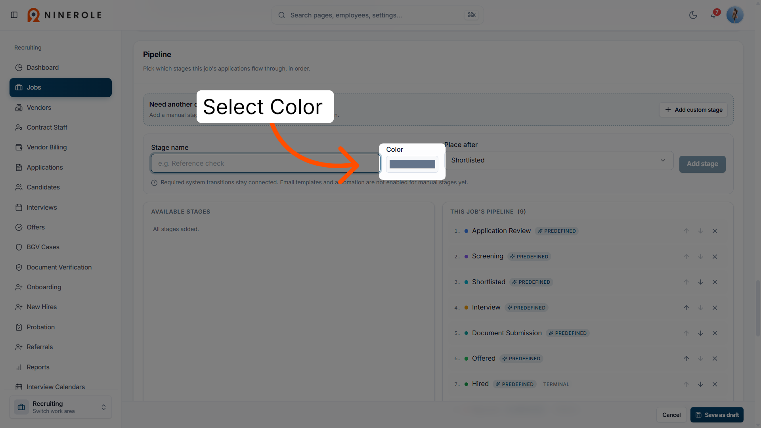Viewport: 761px width, 428px height.
Task: Go to Contract Staff page
Action: pos(61,127)
